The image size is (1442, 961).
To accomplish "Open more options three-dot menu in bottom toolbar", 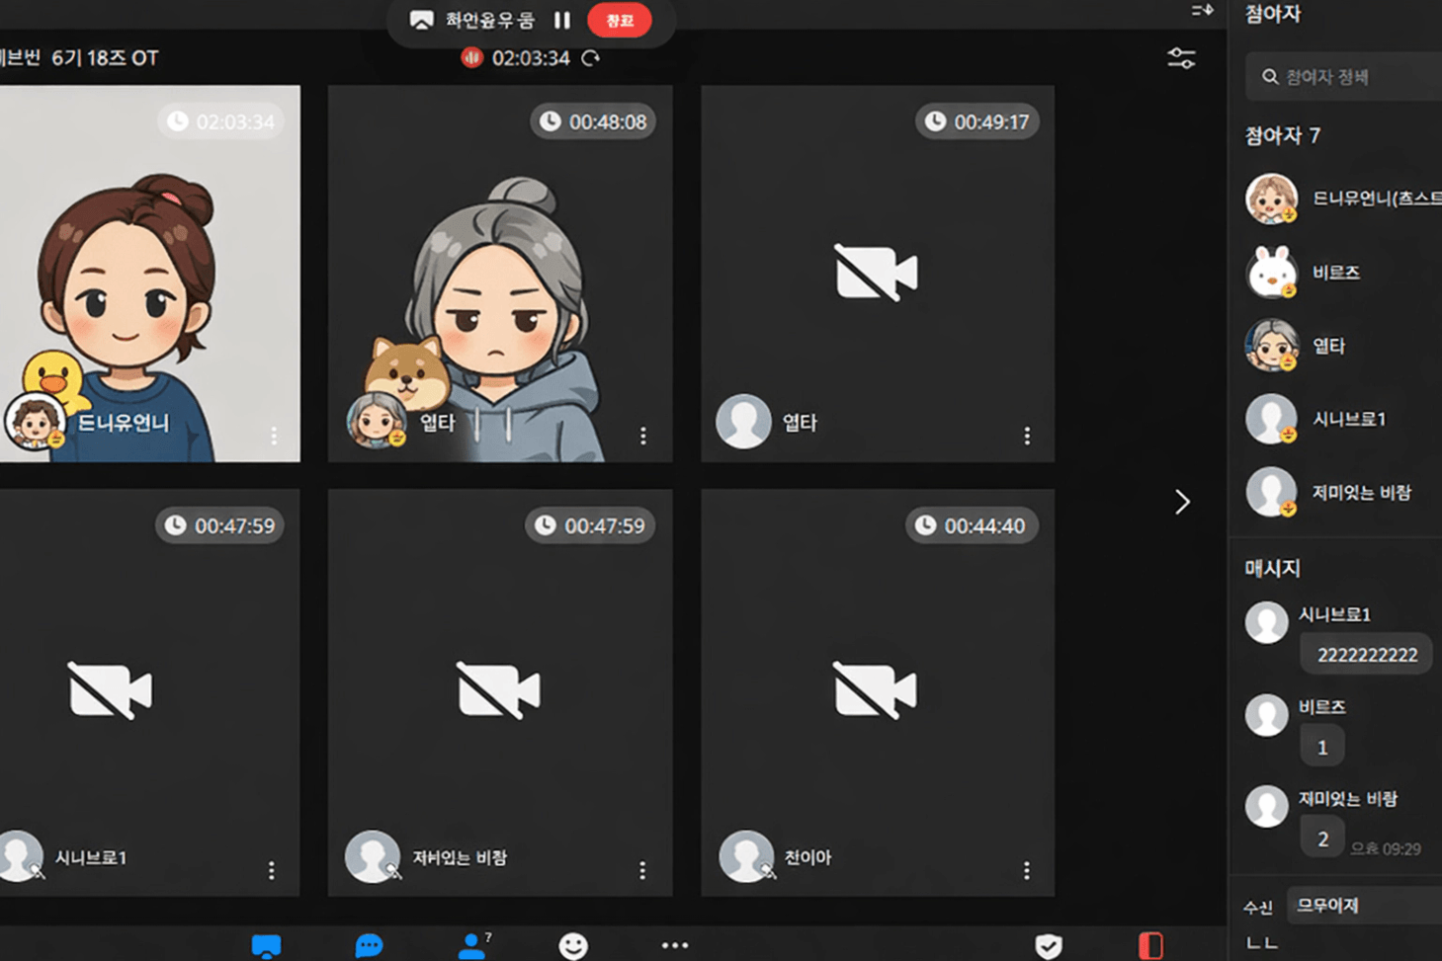I will 675,946.
